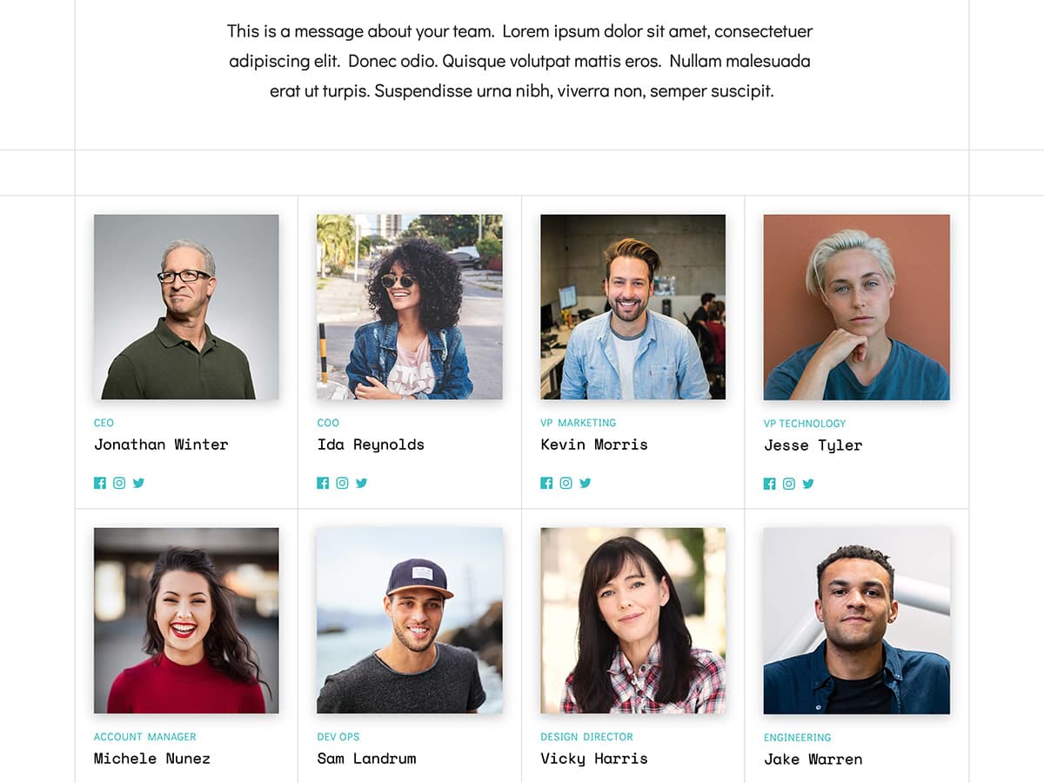Open Kevin Morris' Facebook icon
This screenshot has height=783, width=1044.
pyautogui.click(x=546, y=482)
